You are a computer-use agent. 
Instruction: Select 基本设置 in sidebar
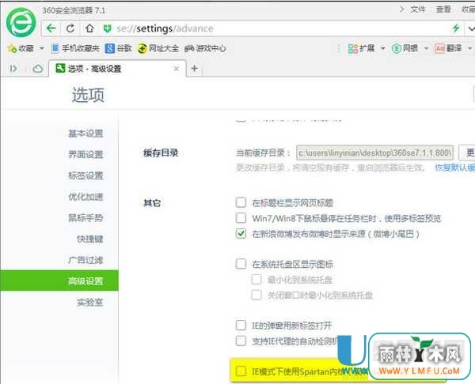85,134
